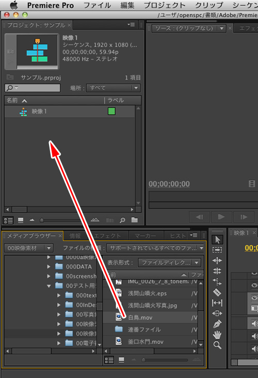Switch Media Browser to icon view
This screenshot has width=258, height=378.
point(121,360)
